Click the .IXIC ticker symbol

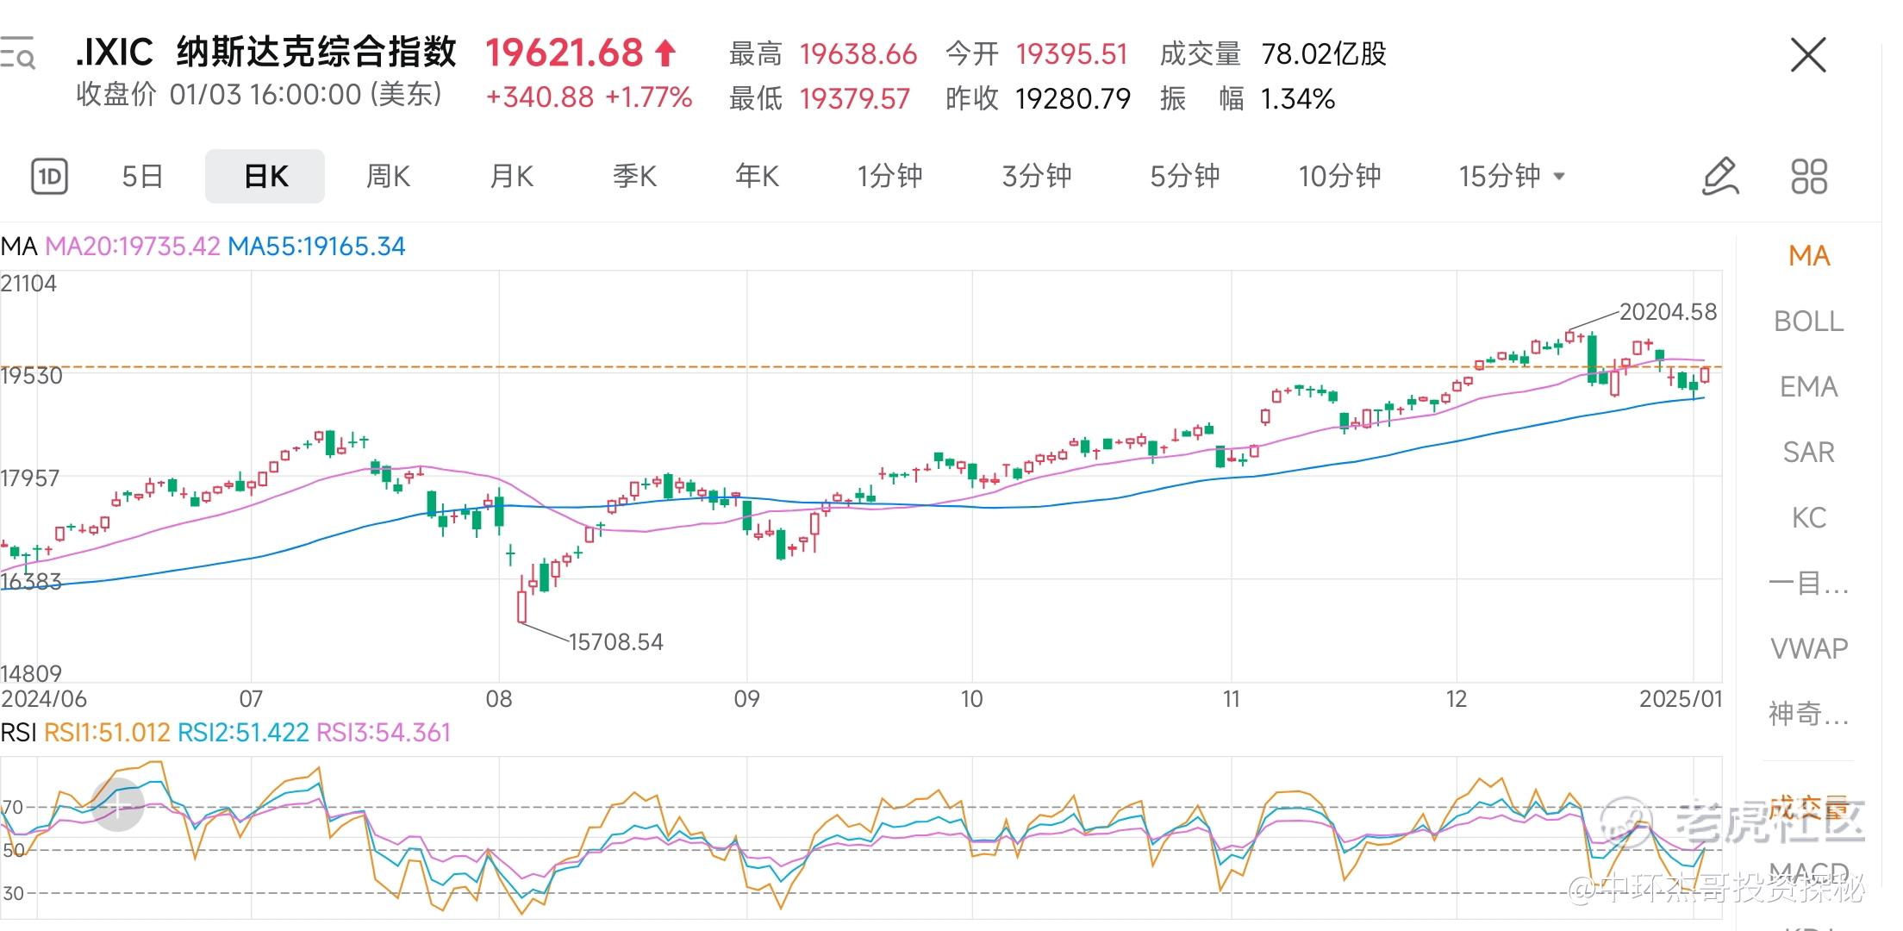click(115, 53)
